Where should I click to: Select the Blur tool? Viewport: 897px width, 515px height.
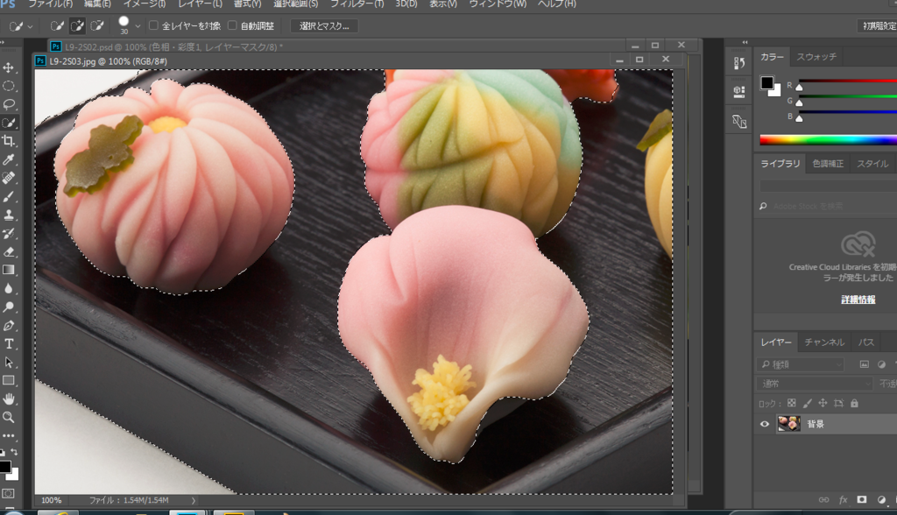[9, 288]
